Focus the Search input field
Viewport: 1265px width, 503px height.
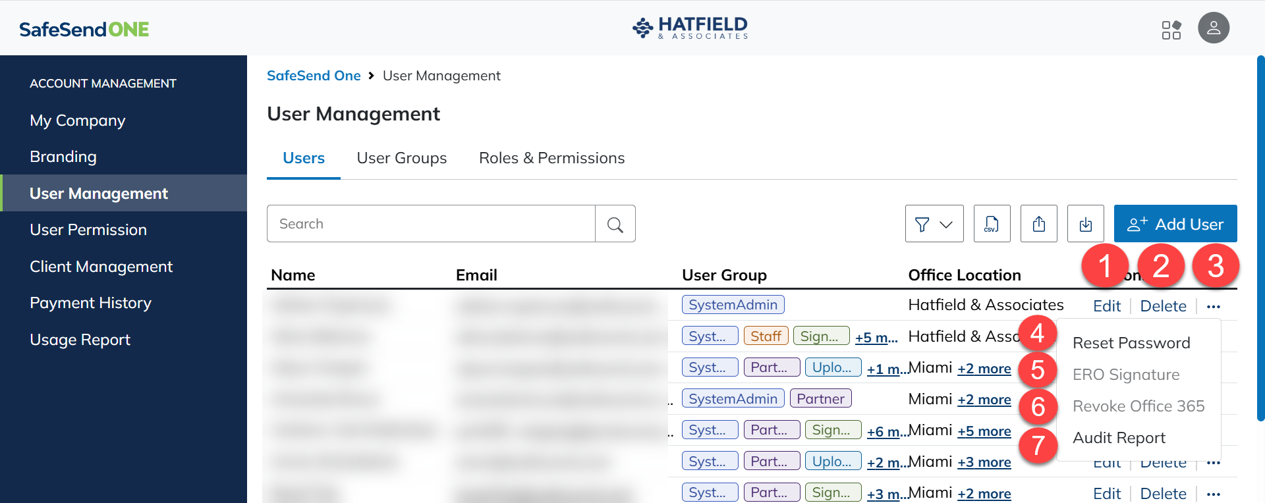coord(431,224)
